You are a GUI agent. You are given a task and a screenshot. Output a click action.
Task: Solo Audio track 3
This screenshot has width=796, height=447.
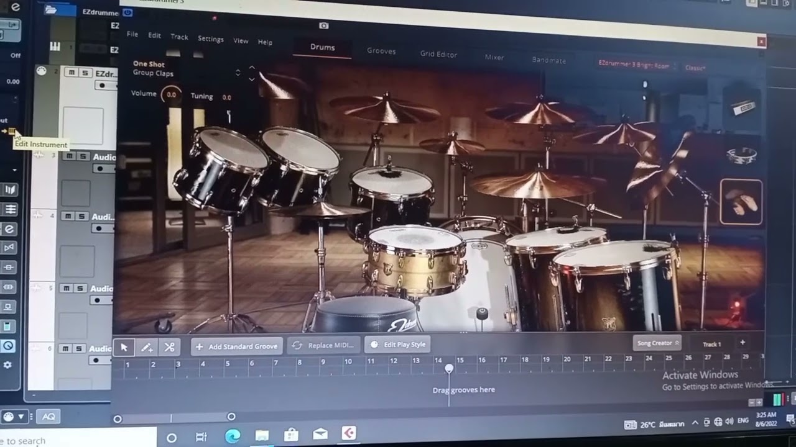tap(83, 156)
